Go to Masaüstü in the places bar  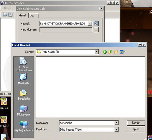click(x=24, y=79)
